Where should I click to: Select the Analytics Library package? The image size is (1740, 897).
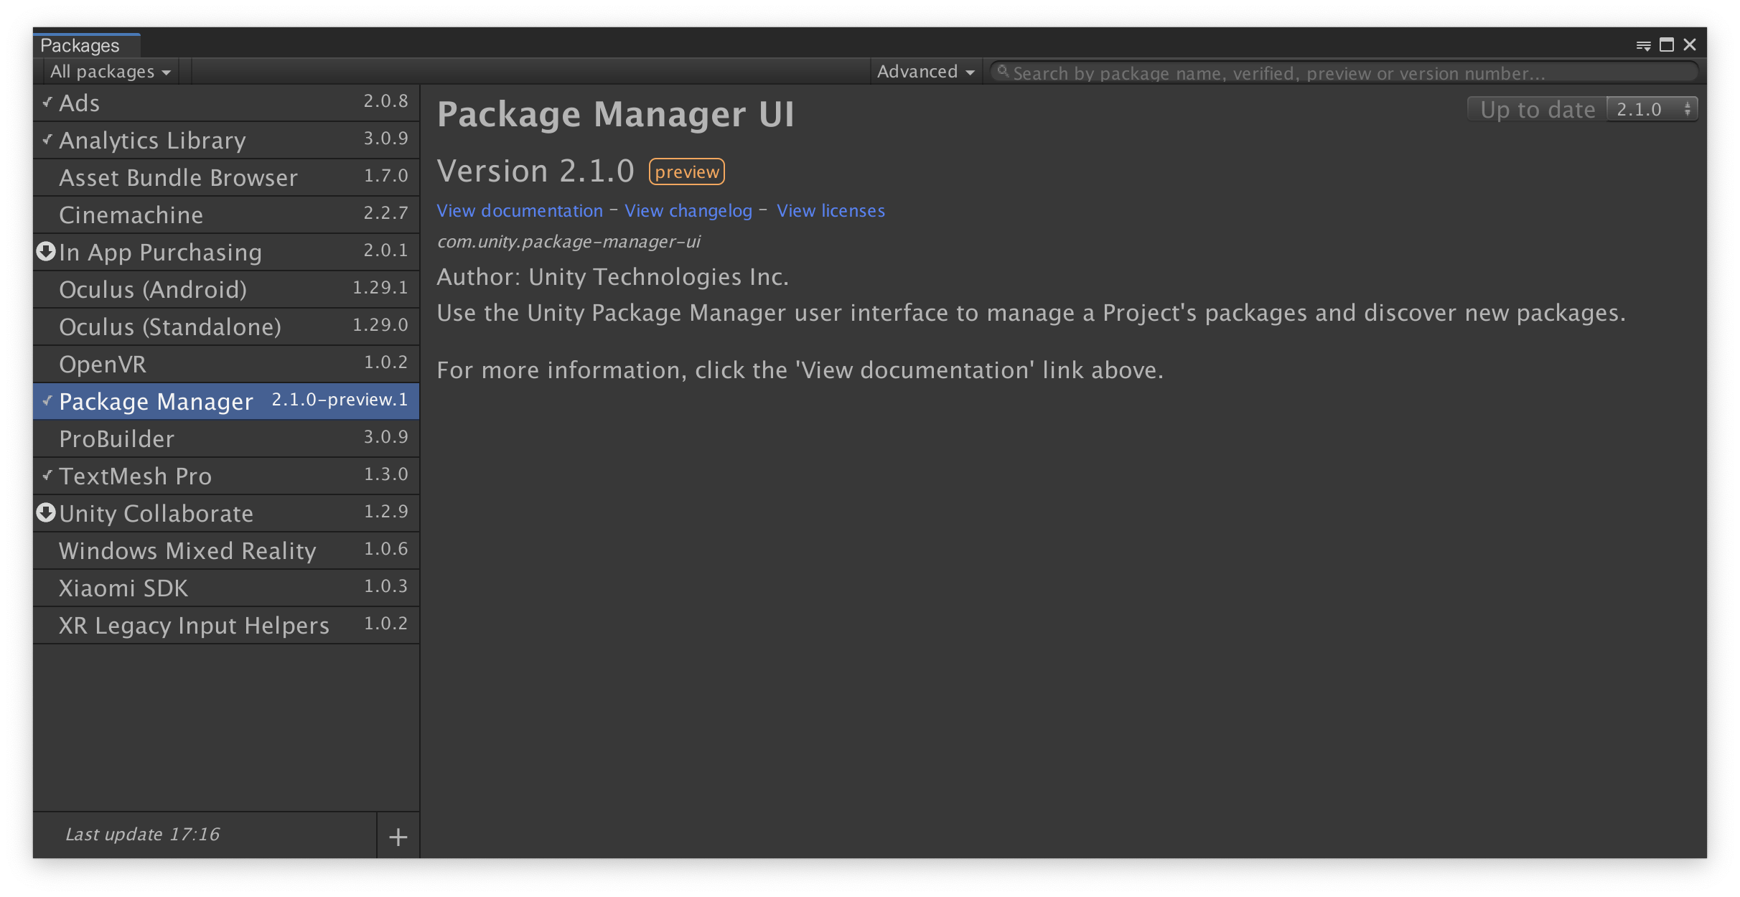point(226,140)
